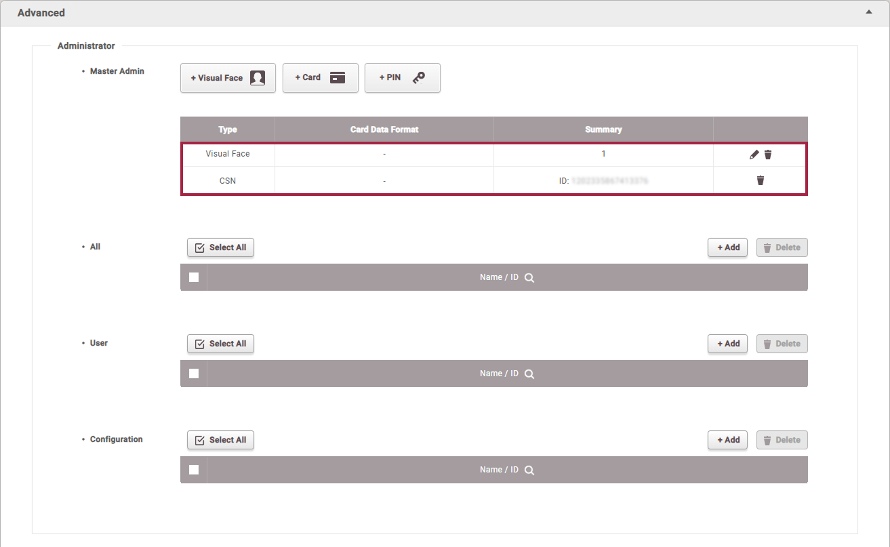Click the + Visual Face button
This screenshot has height=547, width=890.
tap(228, 78)
